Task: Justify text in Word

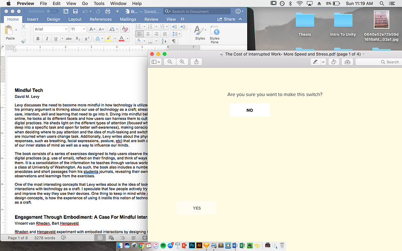Action: [165, 34]
